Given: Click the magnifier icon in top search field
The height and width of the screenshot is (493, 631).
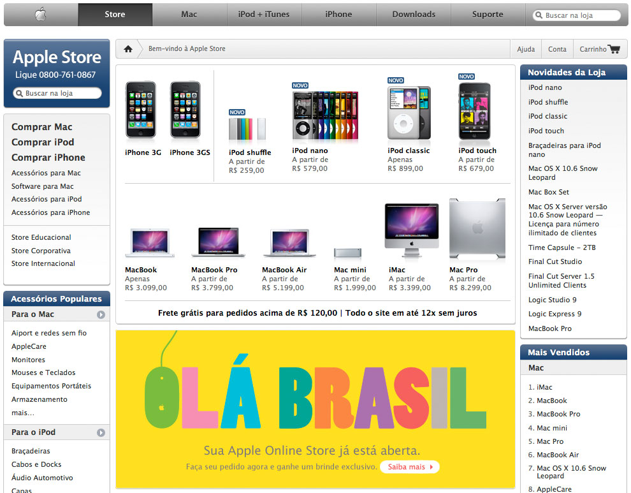Looking at the screenshot, I should coord(539,15).
